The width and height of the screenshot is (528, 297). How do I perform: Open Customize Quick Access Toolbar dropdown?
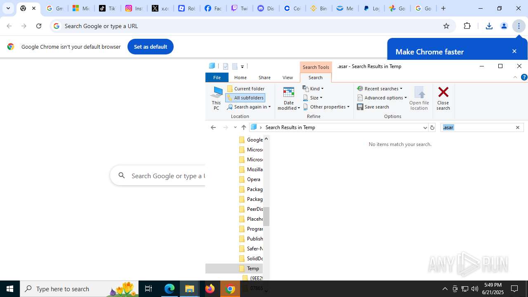pyautogui.click(x=242, y=66)
